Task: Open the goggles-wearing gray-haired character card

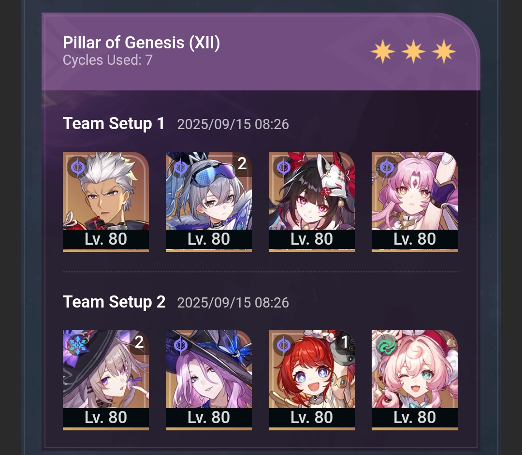Action: [x=208, y=202]
